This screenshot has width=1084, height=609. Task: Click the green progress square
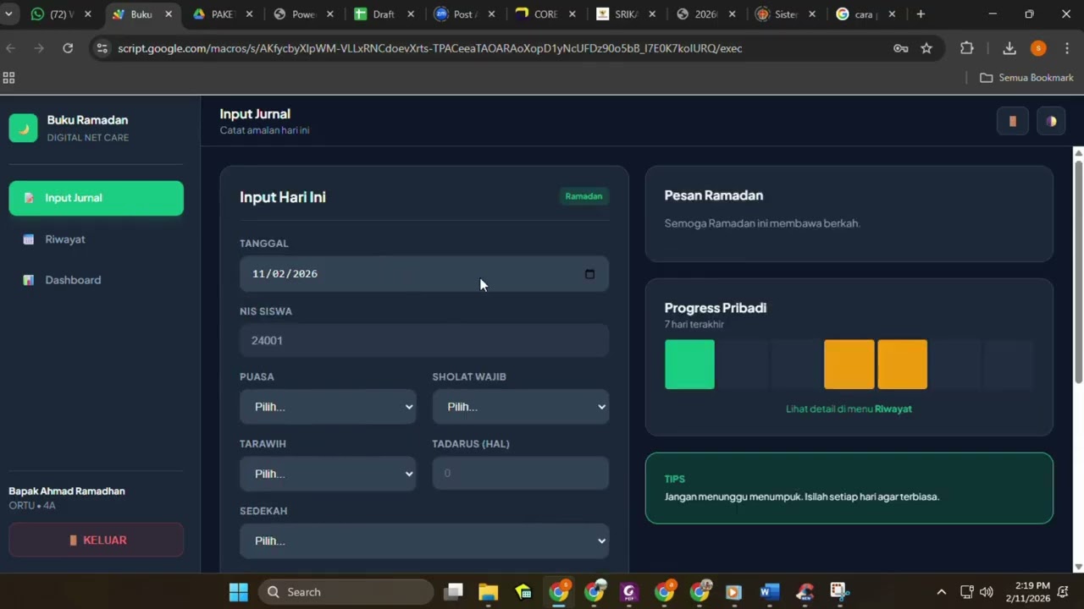click(x=689, y=365)
